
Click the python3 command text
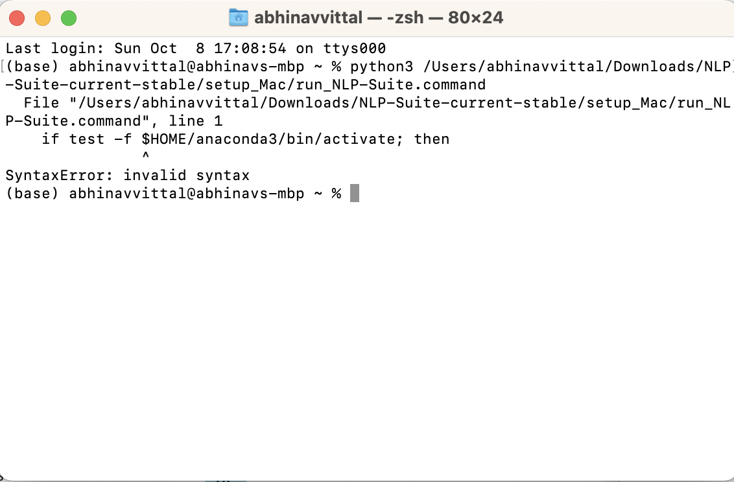click(381, 66)
